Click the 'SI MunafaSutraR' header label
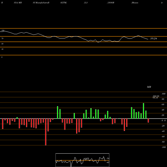 coord(41,3)
